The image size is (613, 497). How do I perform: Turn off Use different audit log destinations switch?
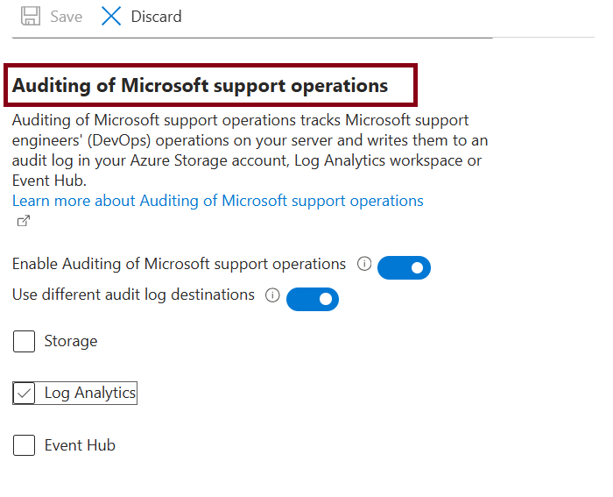pyautogui.click(x=313, y=299)
